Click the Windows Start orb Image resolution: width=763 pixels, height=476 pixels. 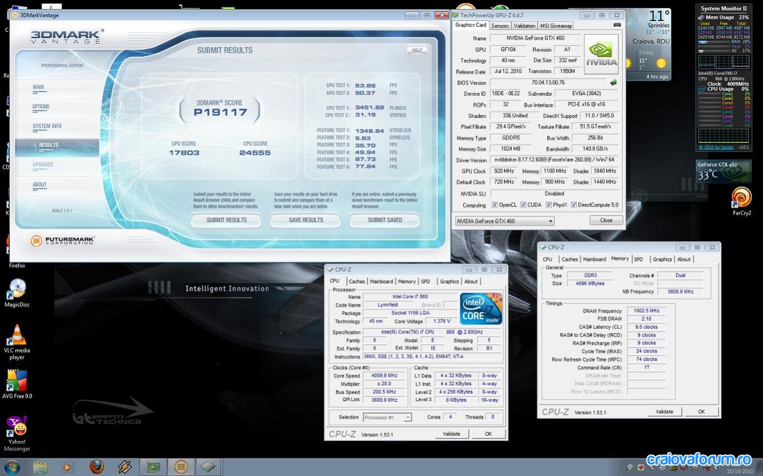[12, 467]
